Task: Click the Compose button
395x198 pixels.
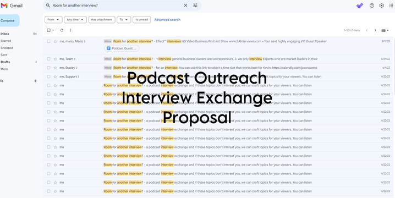Action: coord(8,21)
